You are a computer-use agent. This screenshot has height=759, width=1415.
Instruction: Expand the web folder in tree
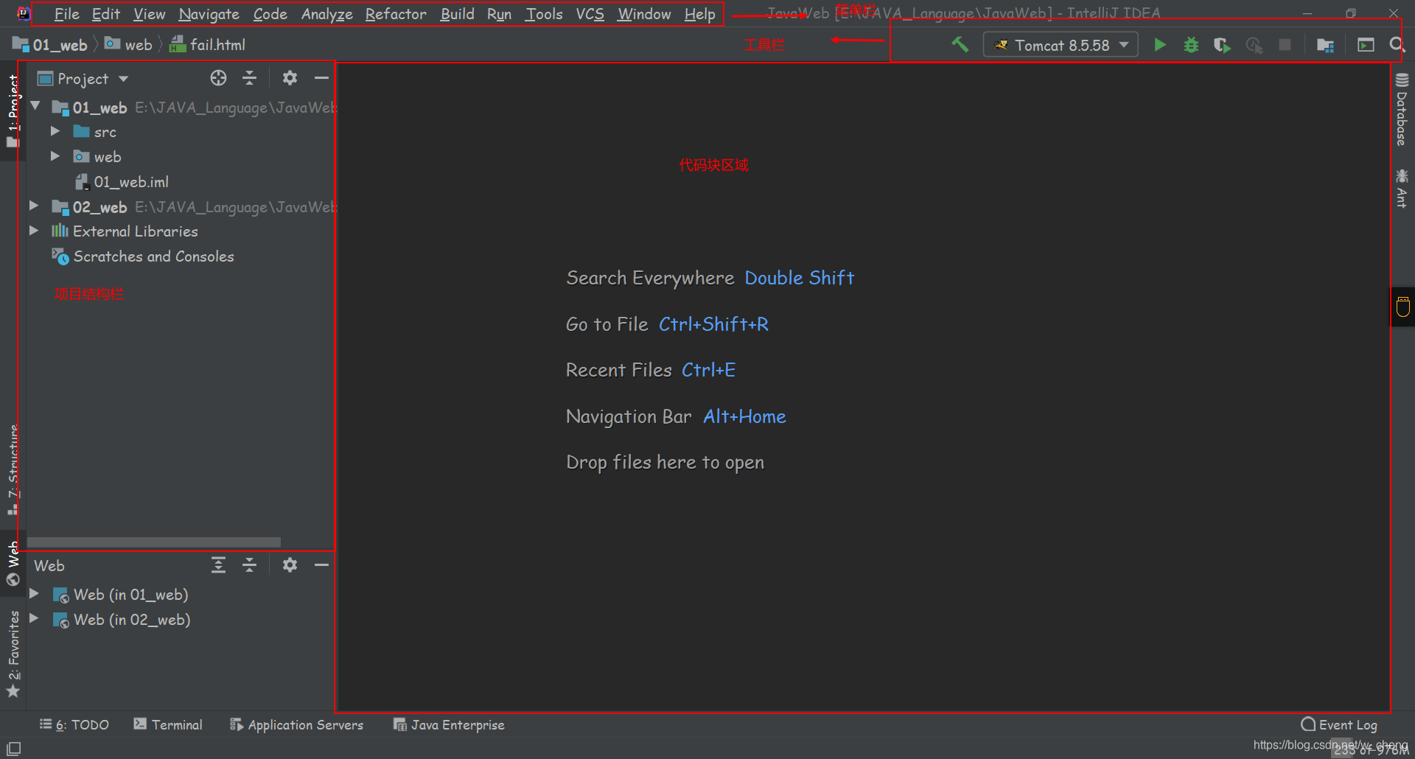click(55, 156)
